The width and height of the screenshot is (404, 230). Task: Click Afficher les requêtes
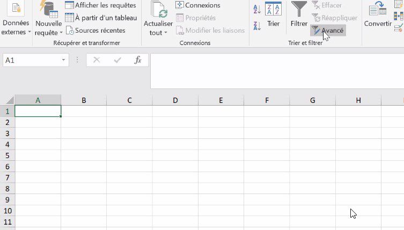(100, 5)
